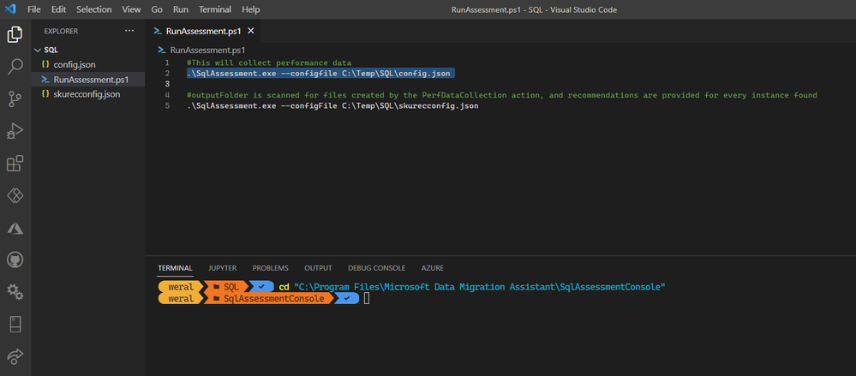Screen dimensions: 856x376
Task: Open the Search view icon
Action: coord(15,67)
